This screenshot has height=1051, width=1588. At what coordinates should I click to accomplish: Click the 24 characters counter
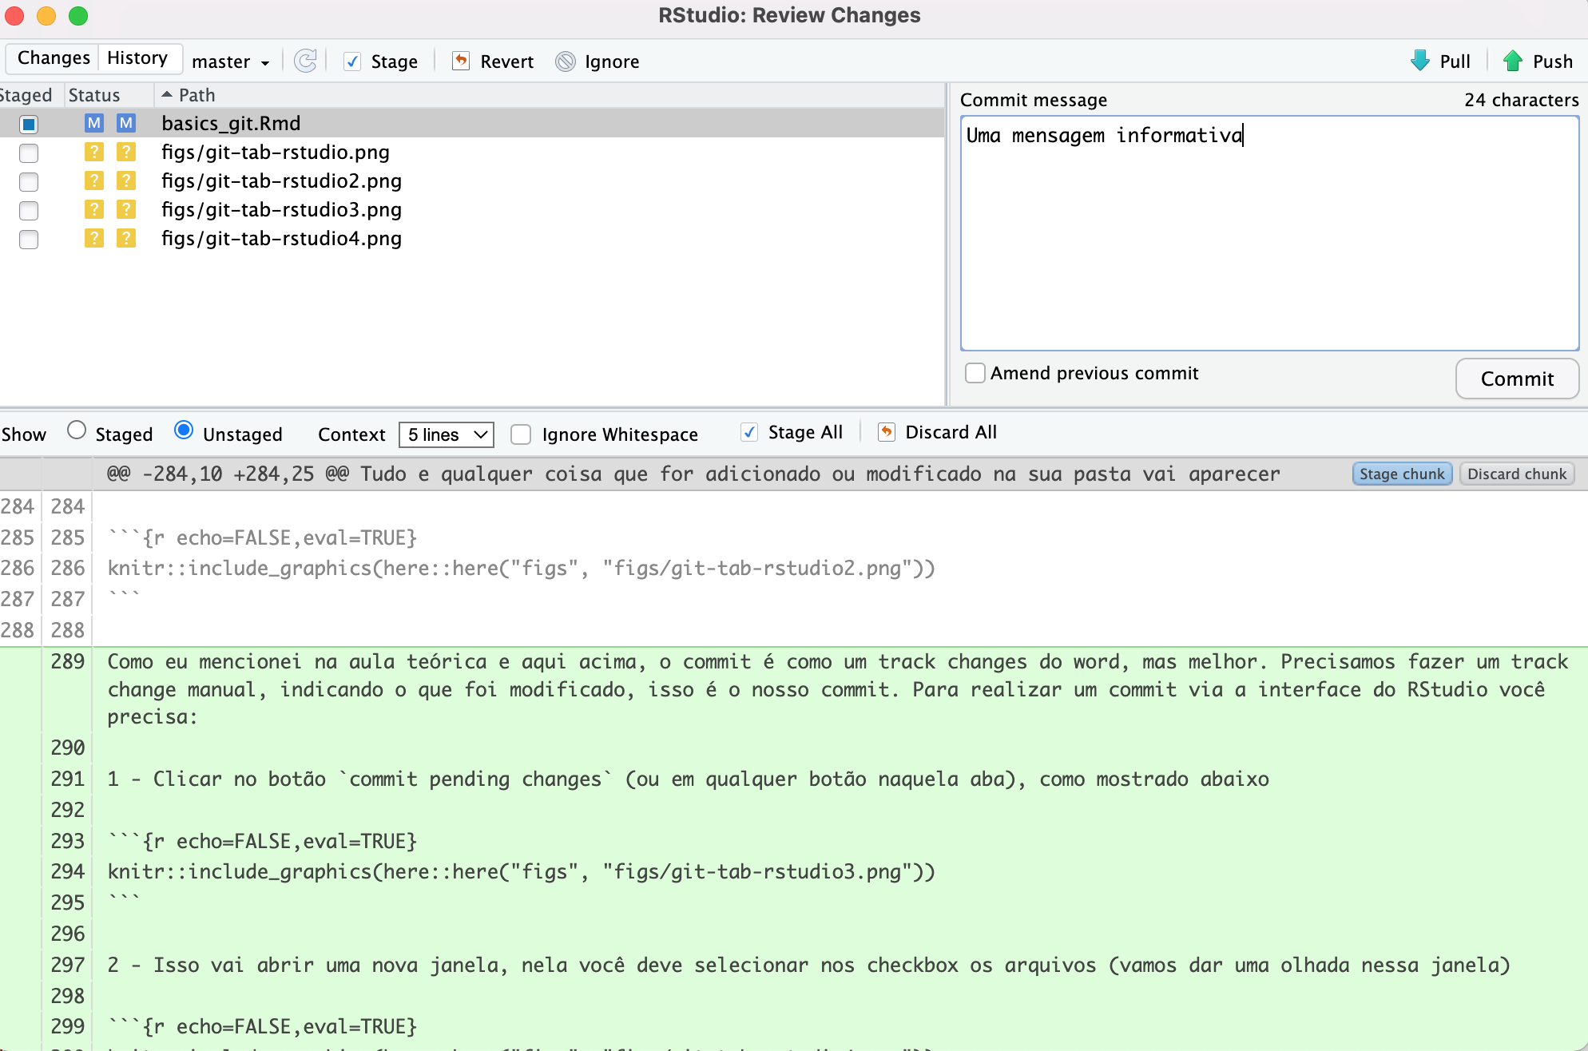tap(1521, 100)
